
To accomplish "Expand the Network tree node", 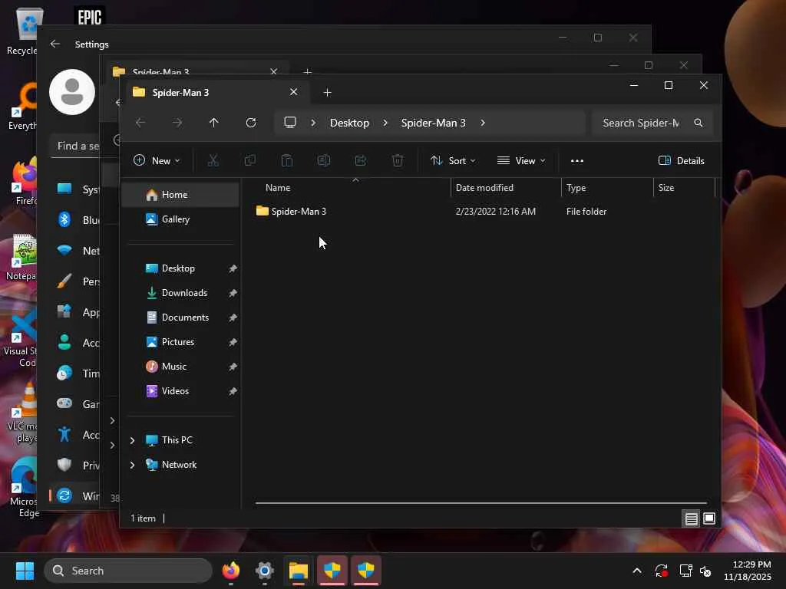I will [132, 465].
